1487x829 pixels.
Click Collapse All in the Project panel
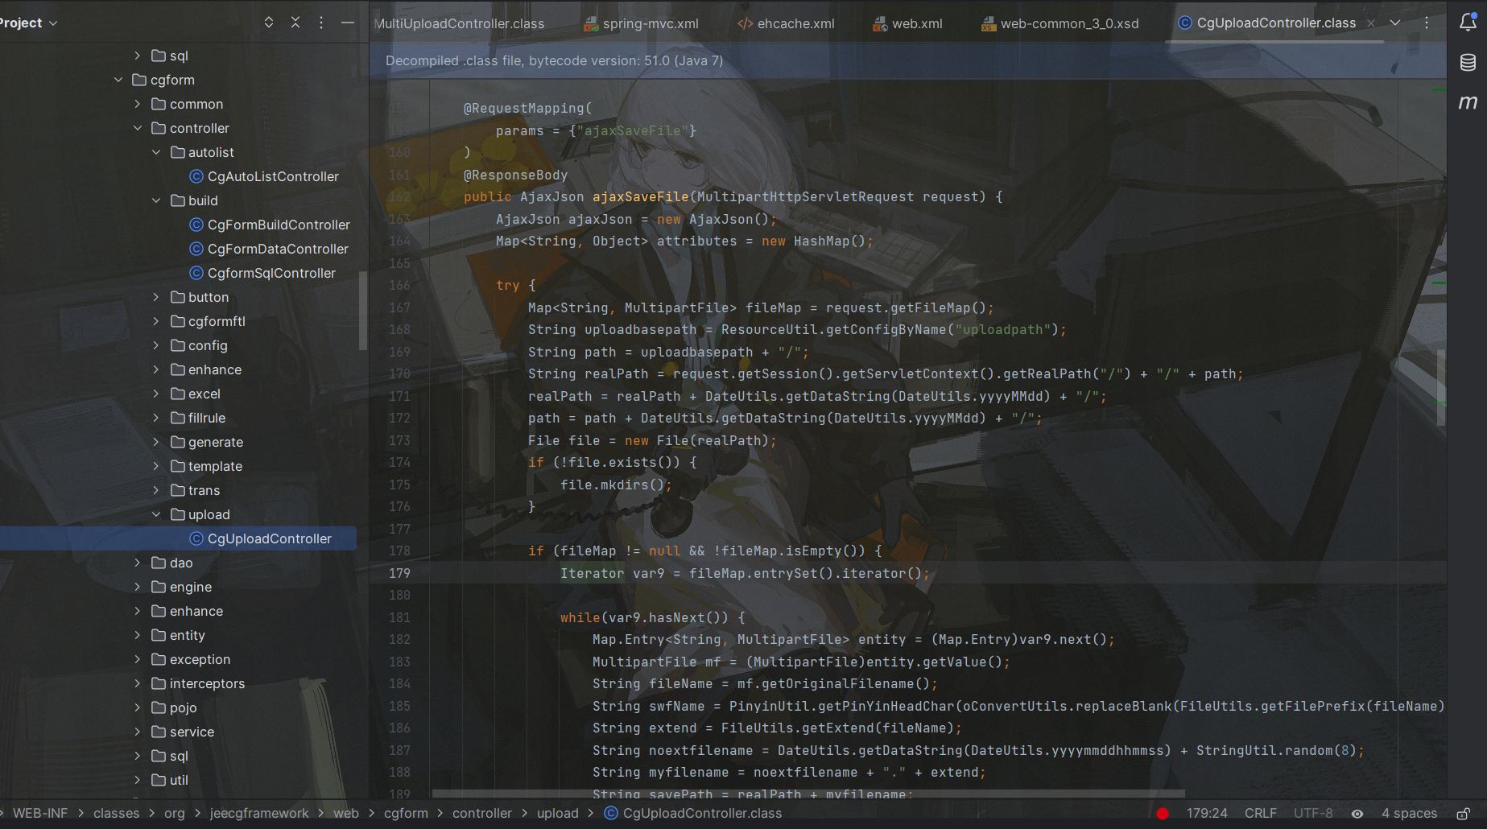[295, 23]
